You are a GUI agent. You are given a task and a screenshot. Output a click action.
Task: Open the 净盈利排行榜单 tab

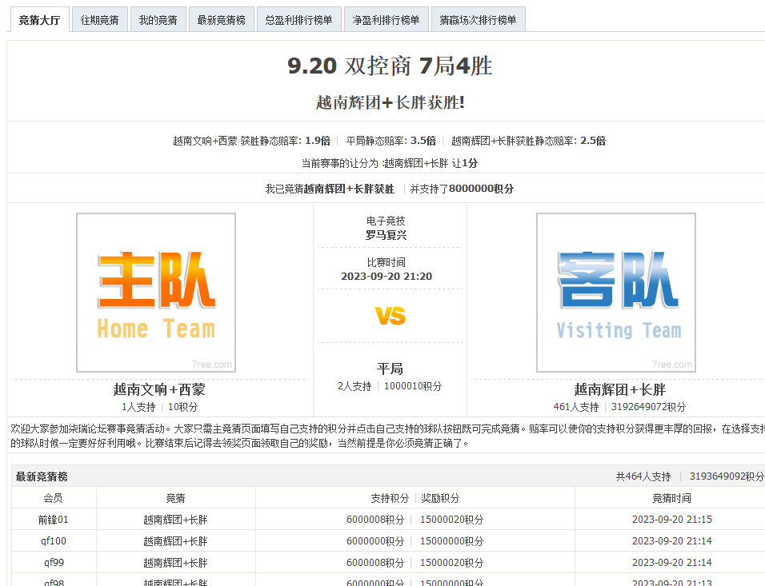pos(387,18)
